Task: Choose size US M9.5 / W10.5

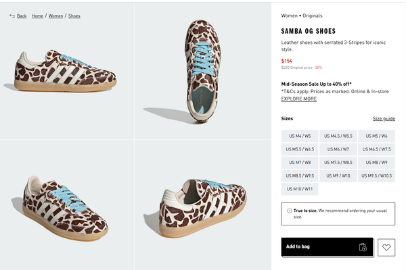Action: pyautogui.click(x=376, y=175)
